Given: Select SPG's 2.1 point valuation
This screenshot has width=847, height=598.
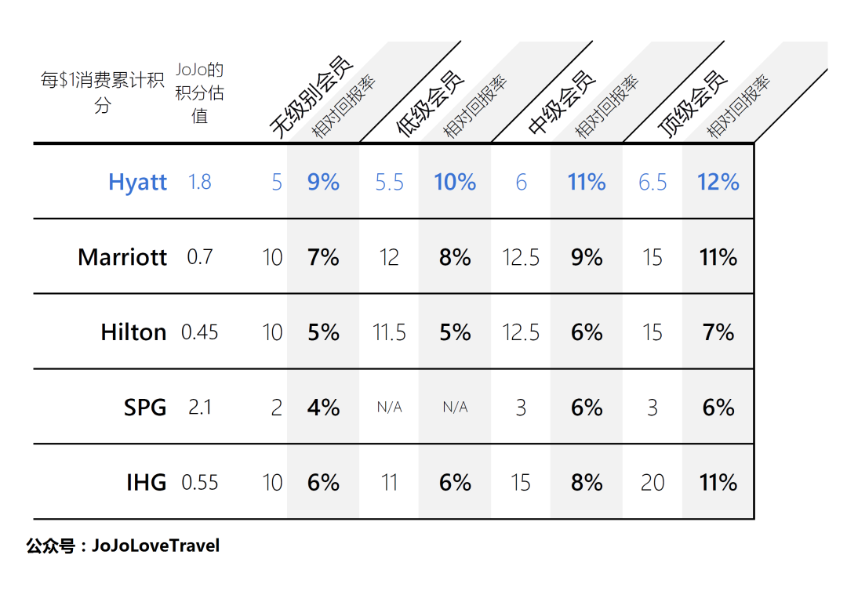Looking at the screenshot, I should click(x=200, y=408).
